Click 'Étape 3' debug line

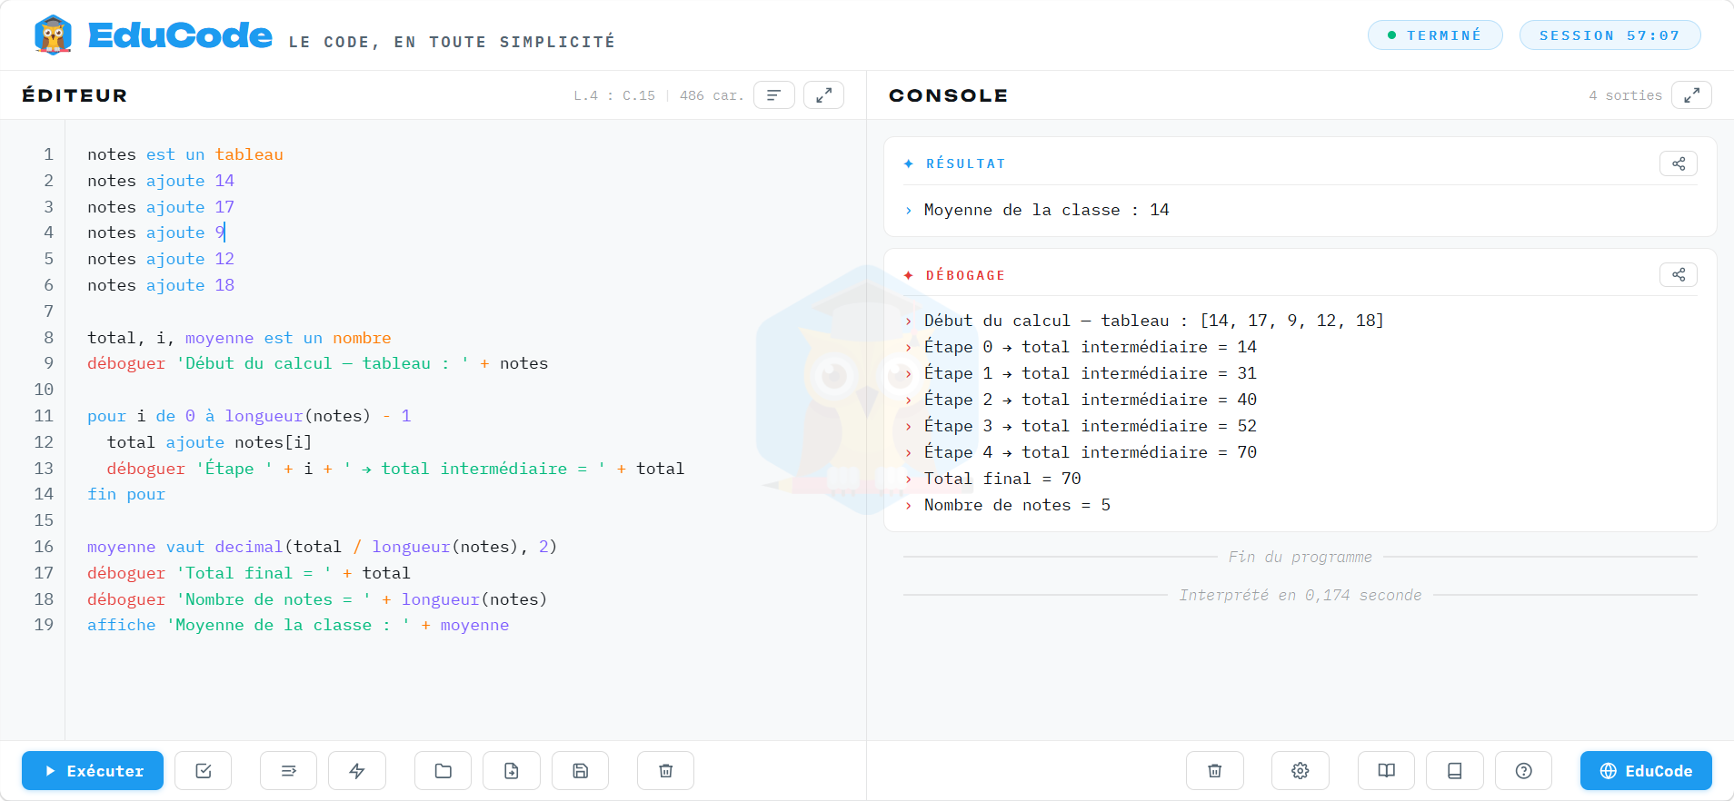click(1090, 426)
